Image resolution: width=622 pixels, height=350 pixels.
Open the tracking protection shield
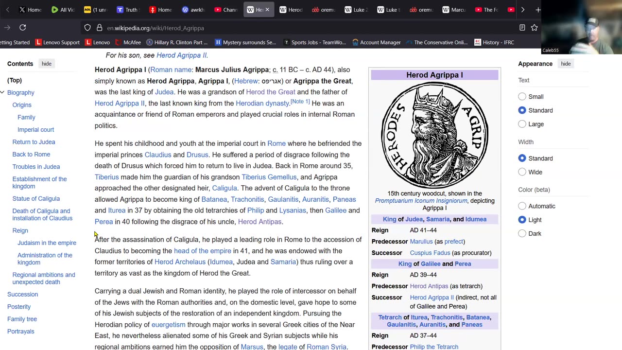pyautogui.click(x=87, y=28)
